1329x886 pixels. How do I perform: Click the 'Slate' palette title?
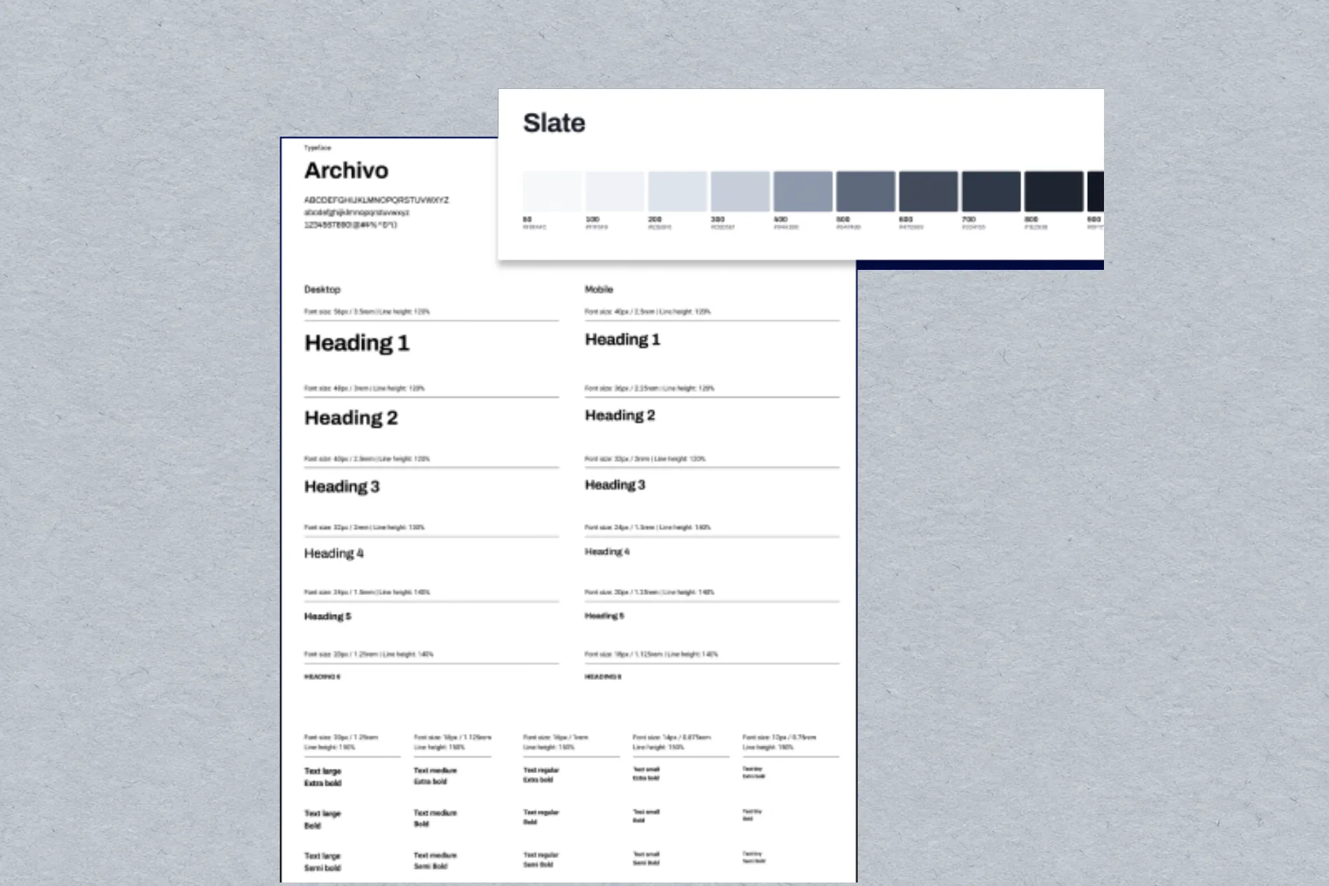(554, 123)
